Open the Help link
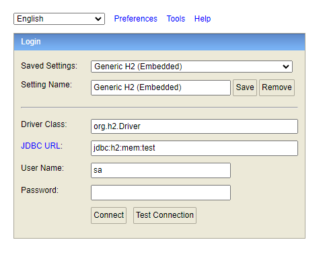 coord(203,19)
